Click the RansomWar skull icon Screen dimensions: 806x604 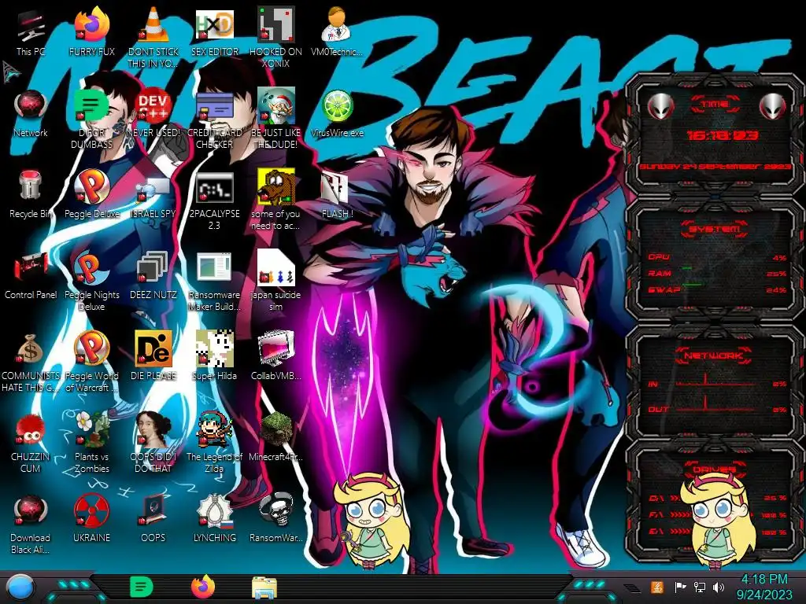point(276,510)
